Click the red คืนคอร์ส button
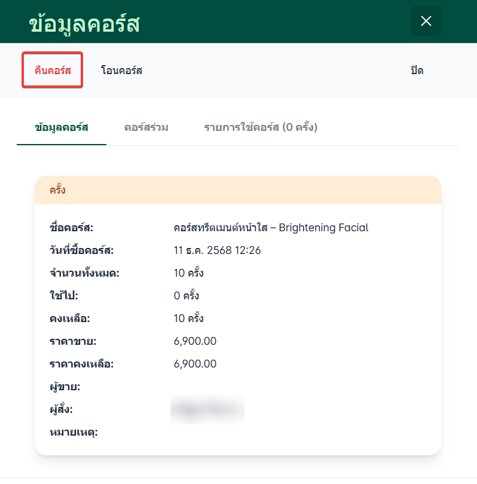The width and height of the screenshot is (477, 484). point(53,71)
